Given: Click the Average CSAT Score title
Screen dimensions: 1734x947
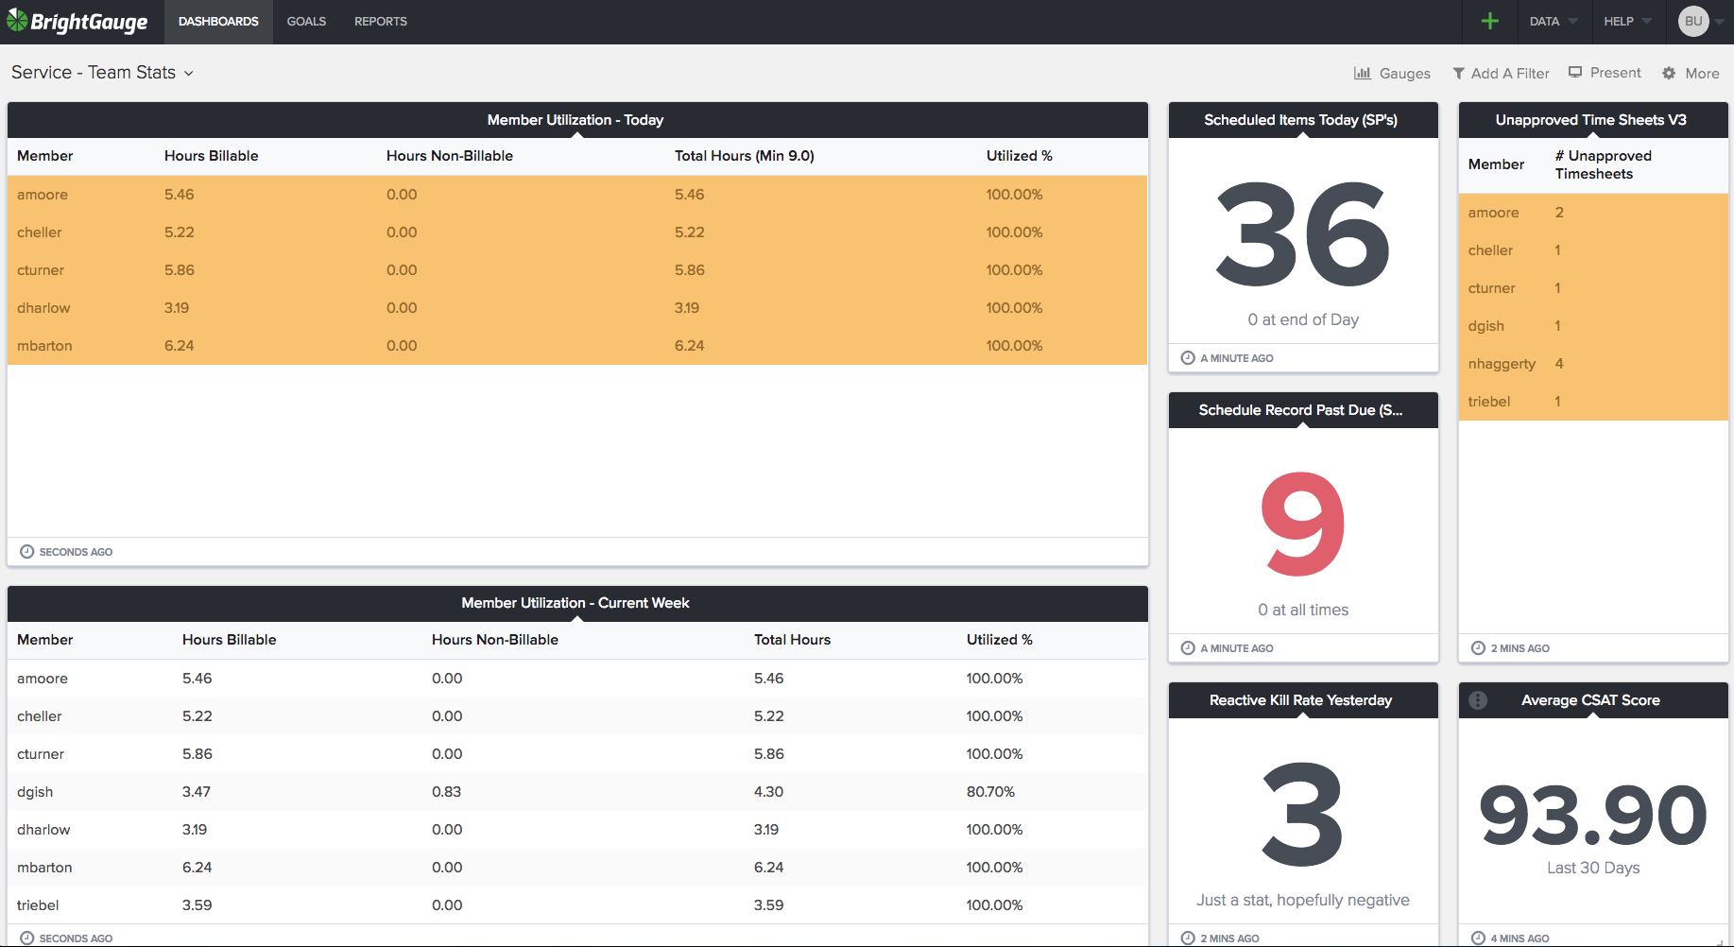Looking at the screenshot, I should pos(1590,700).
